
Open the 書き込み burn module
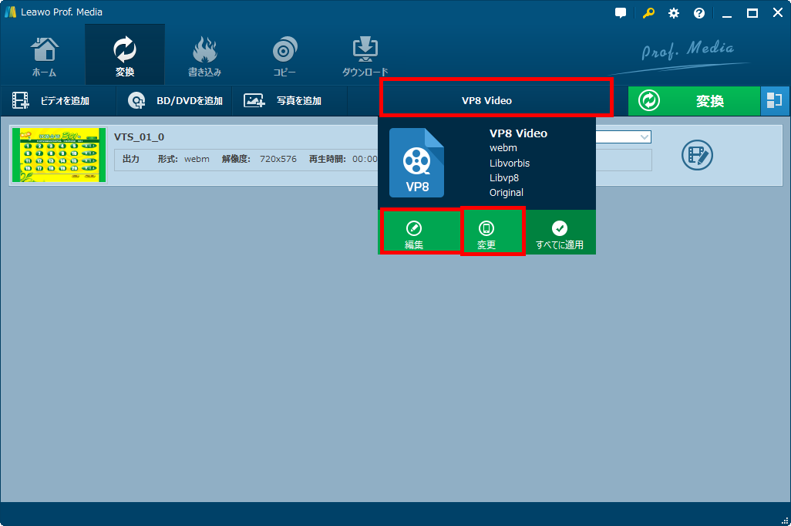coord(205,56)
